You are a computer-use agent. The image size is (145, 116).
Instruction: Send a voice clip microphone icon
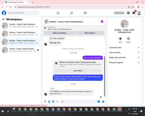(x=45, y=101)
